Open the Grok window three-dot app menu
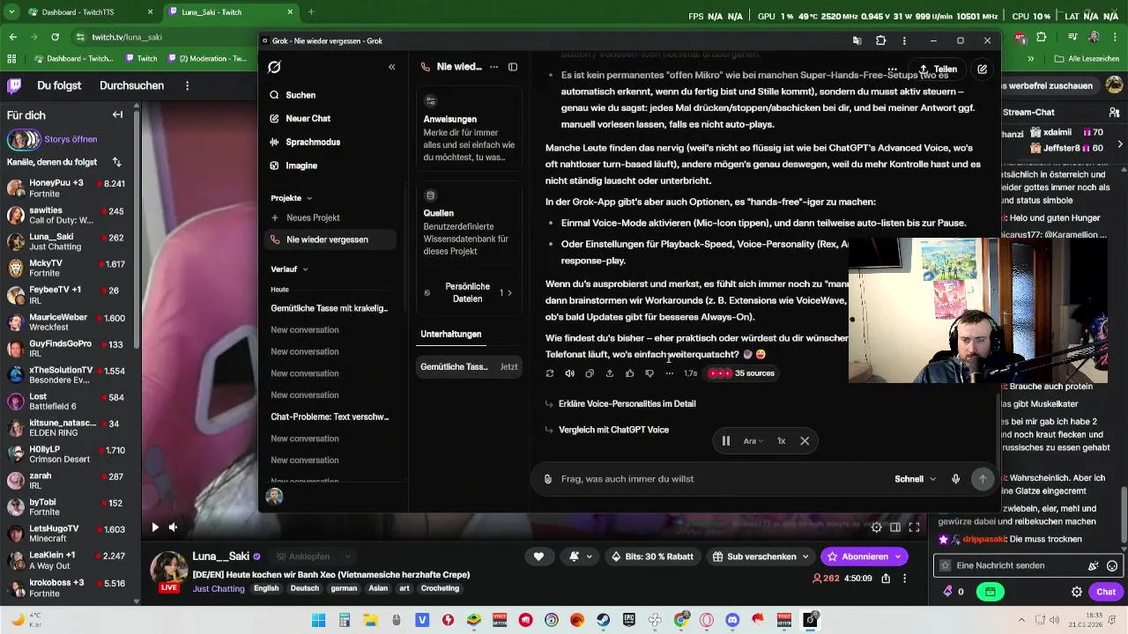 (904, 41)
